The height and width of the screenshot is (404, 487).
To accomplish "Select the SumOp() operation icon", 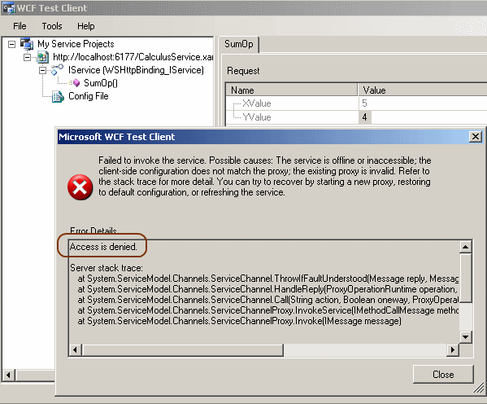I will click(76, 83).
